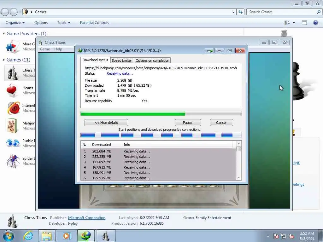Click the download dialog's green arrow tray button

[209, 51]
